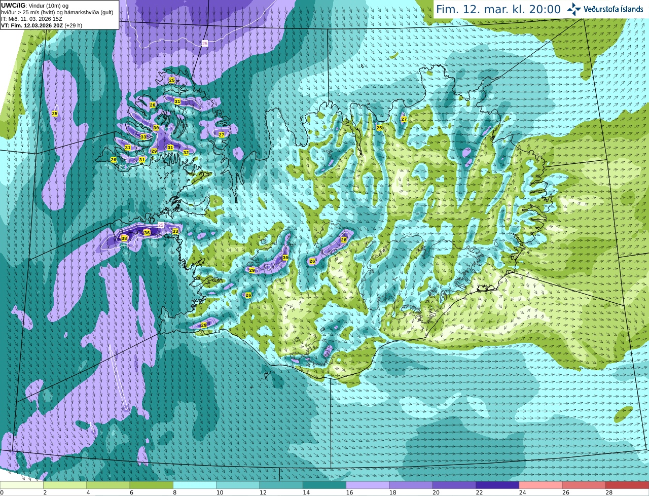Pick the 8–10 m/s light cyan legend swatch
This screenshot has height=496, width=649.
195,485
